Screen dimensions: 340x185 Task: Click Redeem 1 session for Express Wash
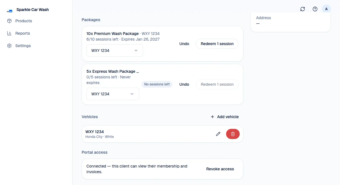click(x=217, y=84)
